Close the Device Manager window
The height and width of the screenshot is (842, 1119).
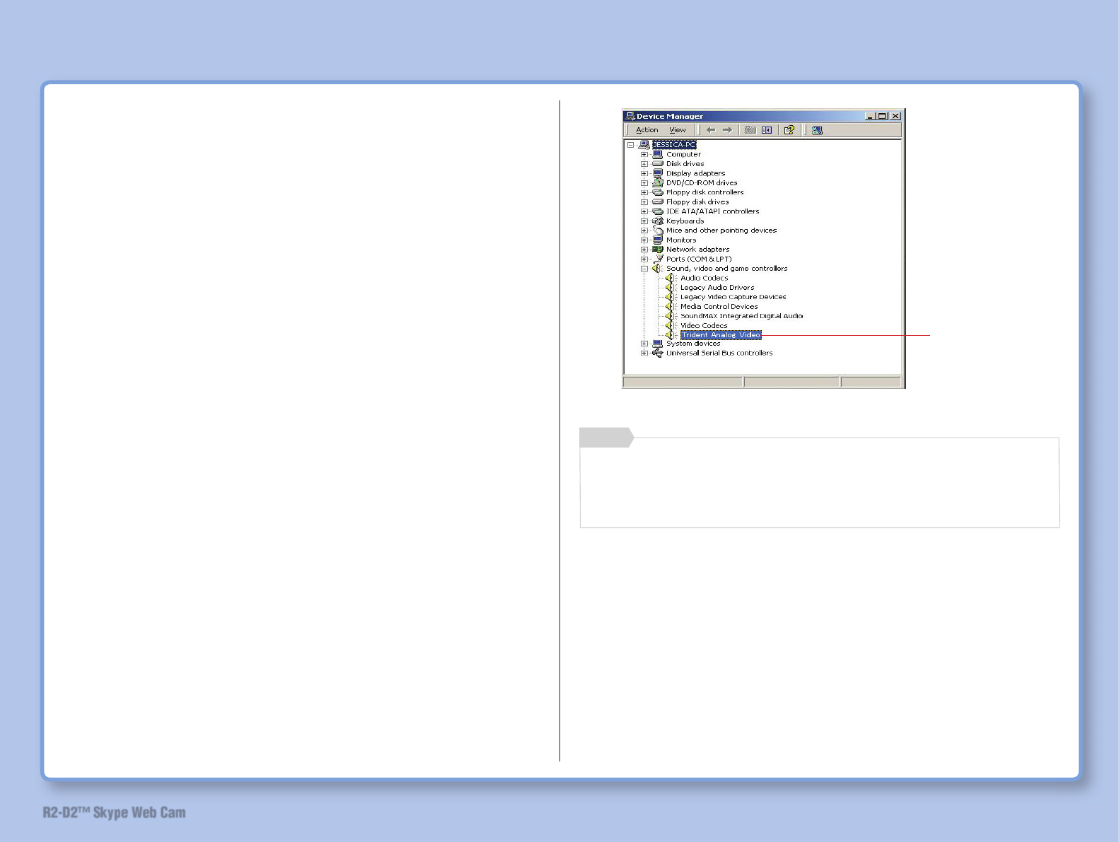coord(895,116)
